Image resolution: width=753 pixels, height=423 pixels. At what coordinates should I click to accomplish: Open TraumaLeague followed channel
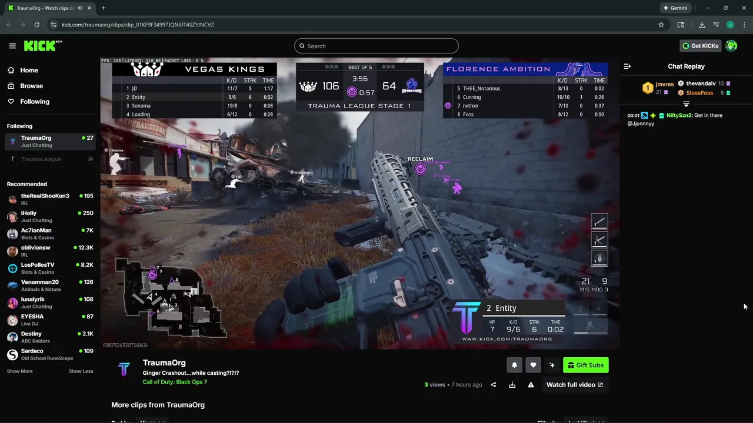(x=50, y=159)
